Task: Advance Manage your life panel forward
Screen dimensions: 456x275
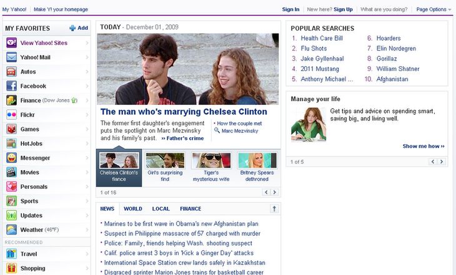Action: (442, 162)
